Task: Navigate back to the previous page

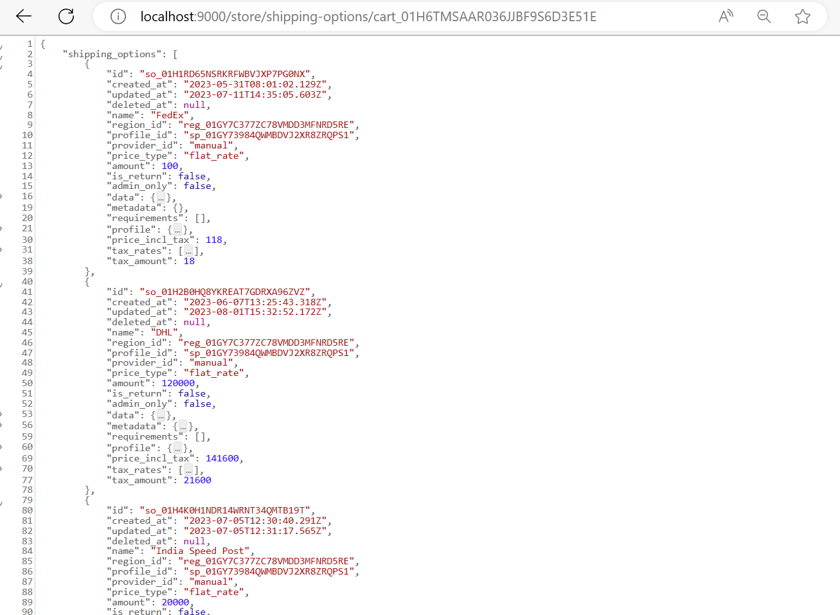Action: coord(23,16)
